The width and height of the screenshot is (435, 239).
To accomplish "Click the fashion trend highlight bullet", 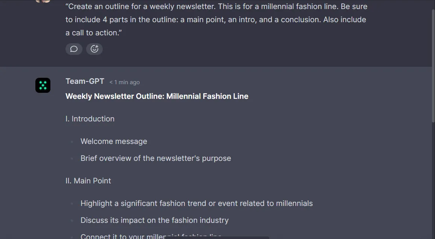I will click(x=196, y=203).
